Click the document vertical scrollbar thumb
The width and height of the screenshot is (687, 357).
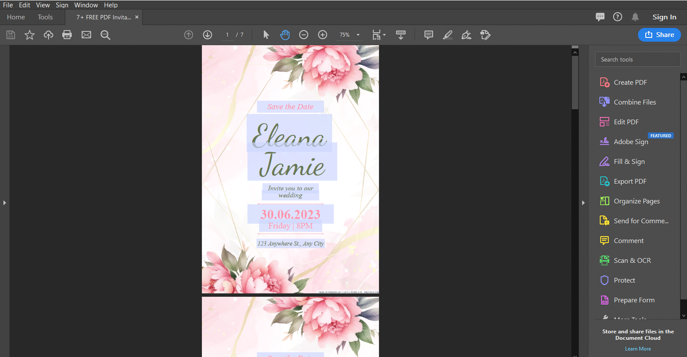[x=575, y=82]
